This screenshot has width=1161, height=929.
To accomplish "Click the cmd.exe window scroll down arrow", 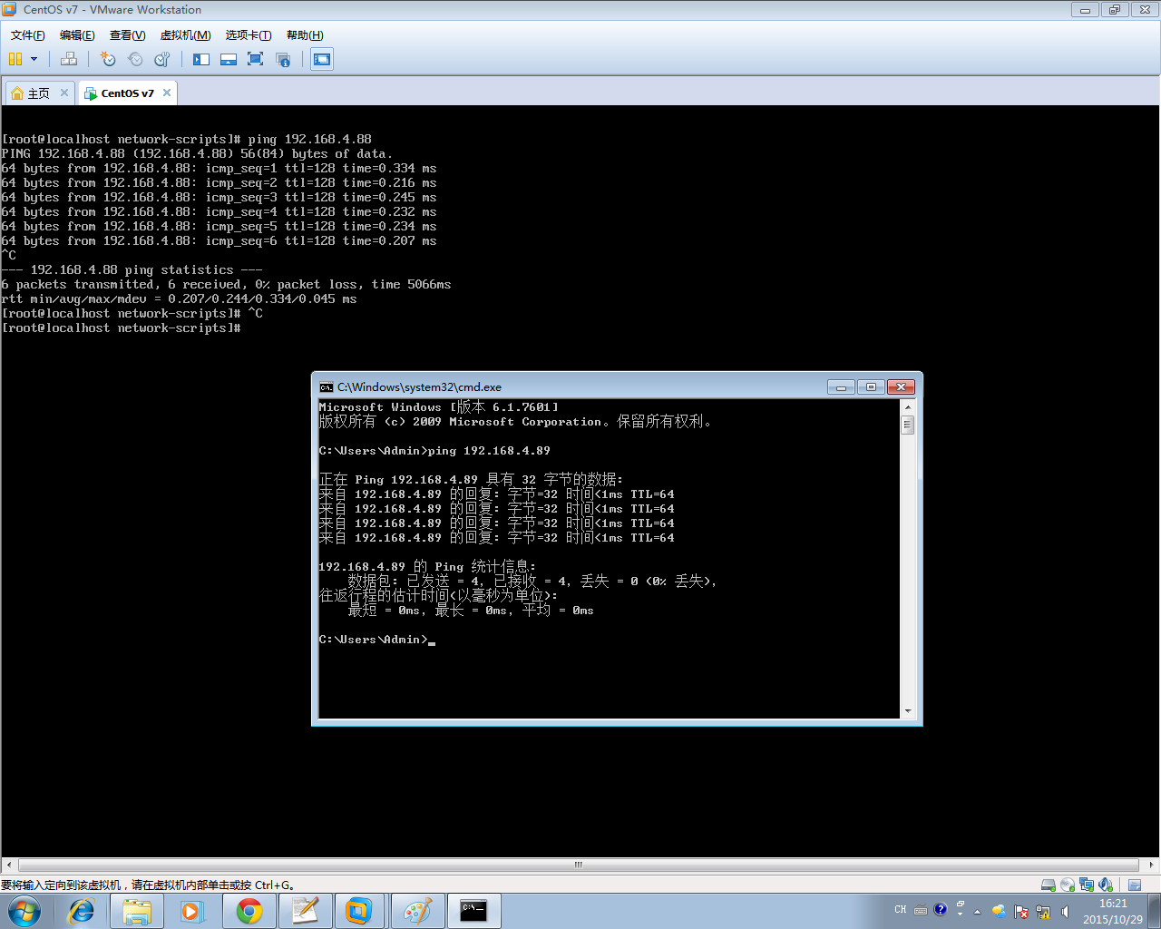I will 907,711.
